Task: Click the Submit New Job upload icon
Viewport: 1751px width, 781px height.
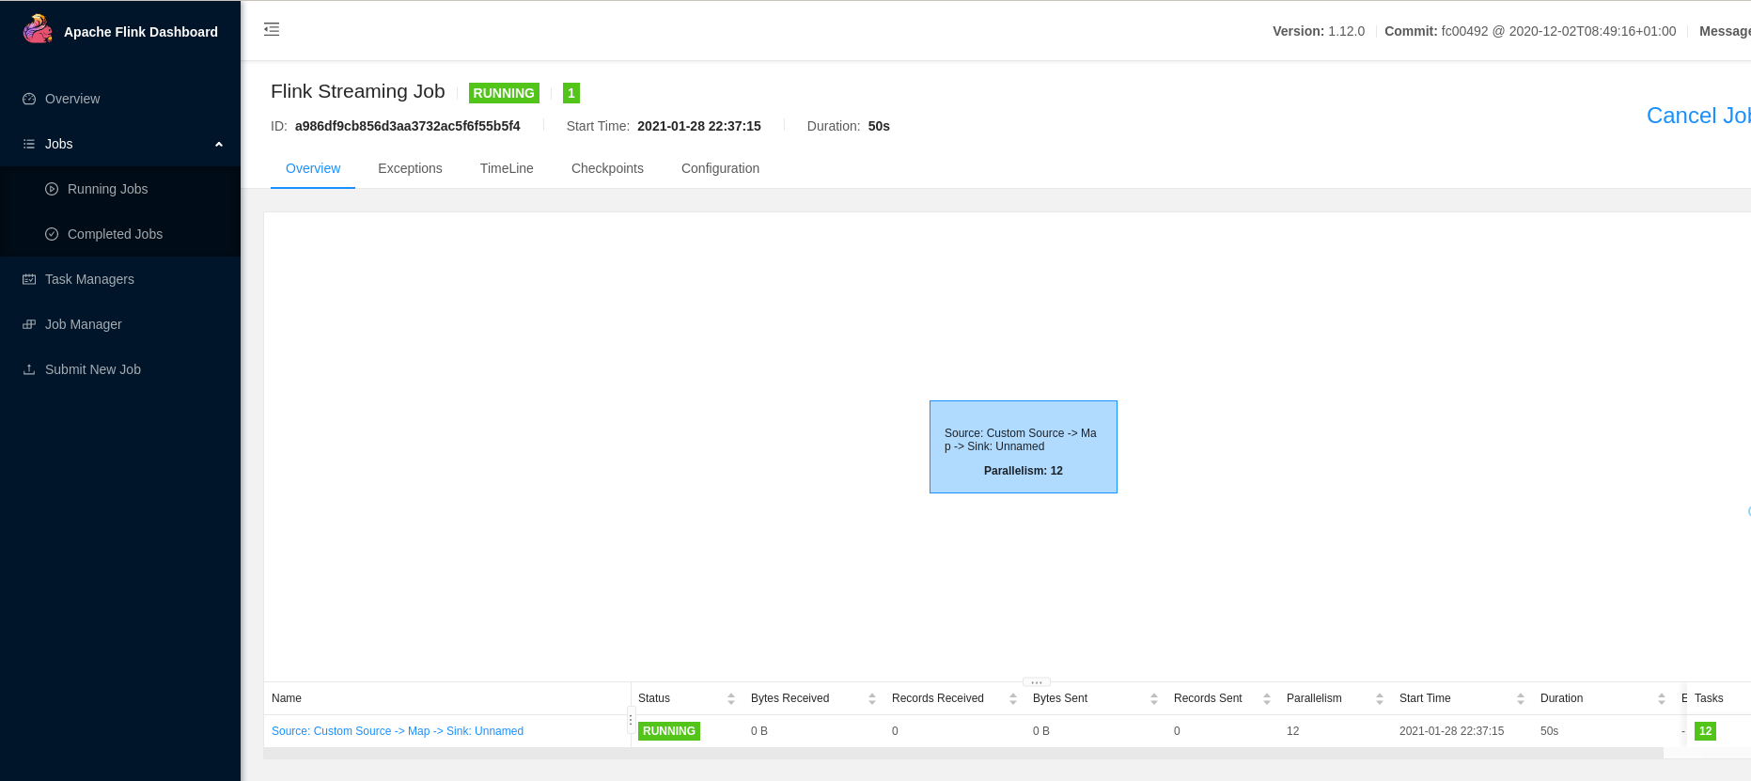Action: (29, 369)
